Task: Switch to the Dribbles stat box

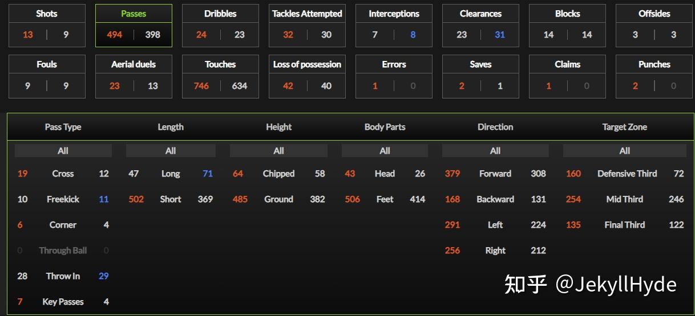Action: pyautogui.click(x=220, y=26)
